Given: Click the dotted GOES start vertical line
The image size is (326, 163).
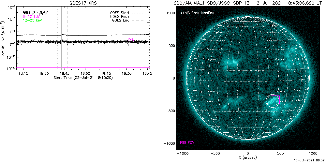Looking at the screenshot, I should (58, 37).
